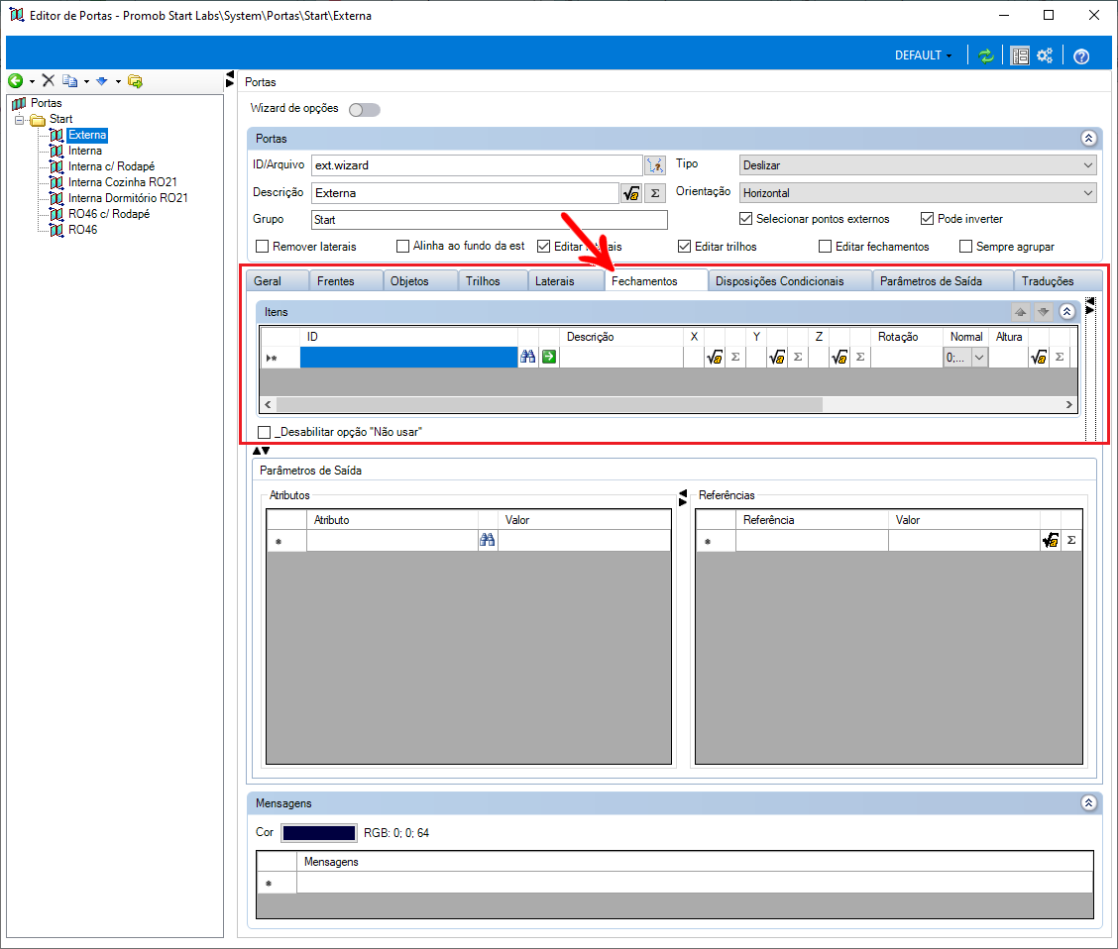Open dropdown arrow next to copy icon
The image size is (1118, 949).
tap(86, 82)
